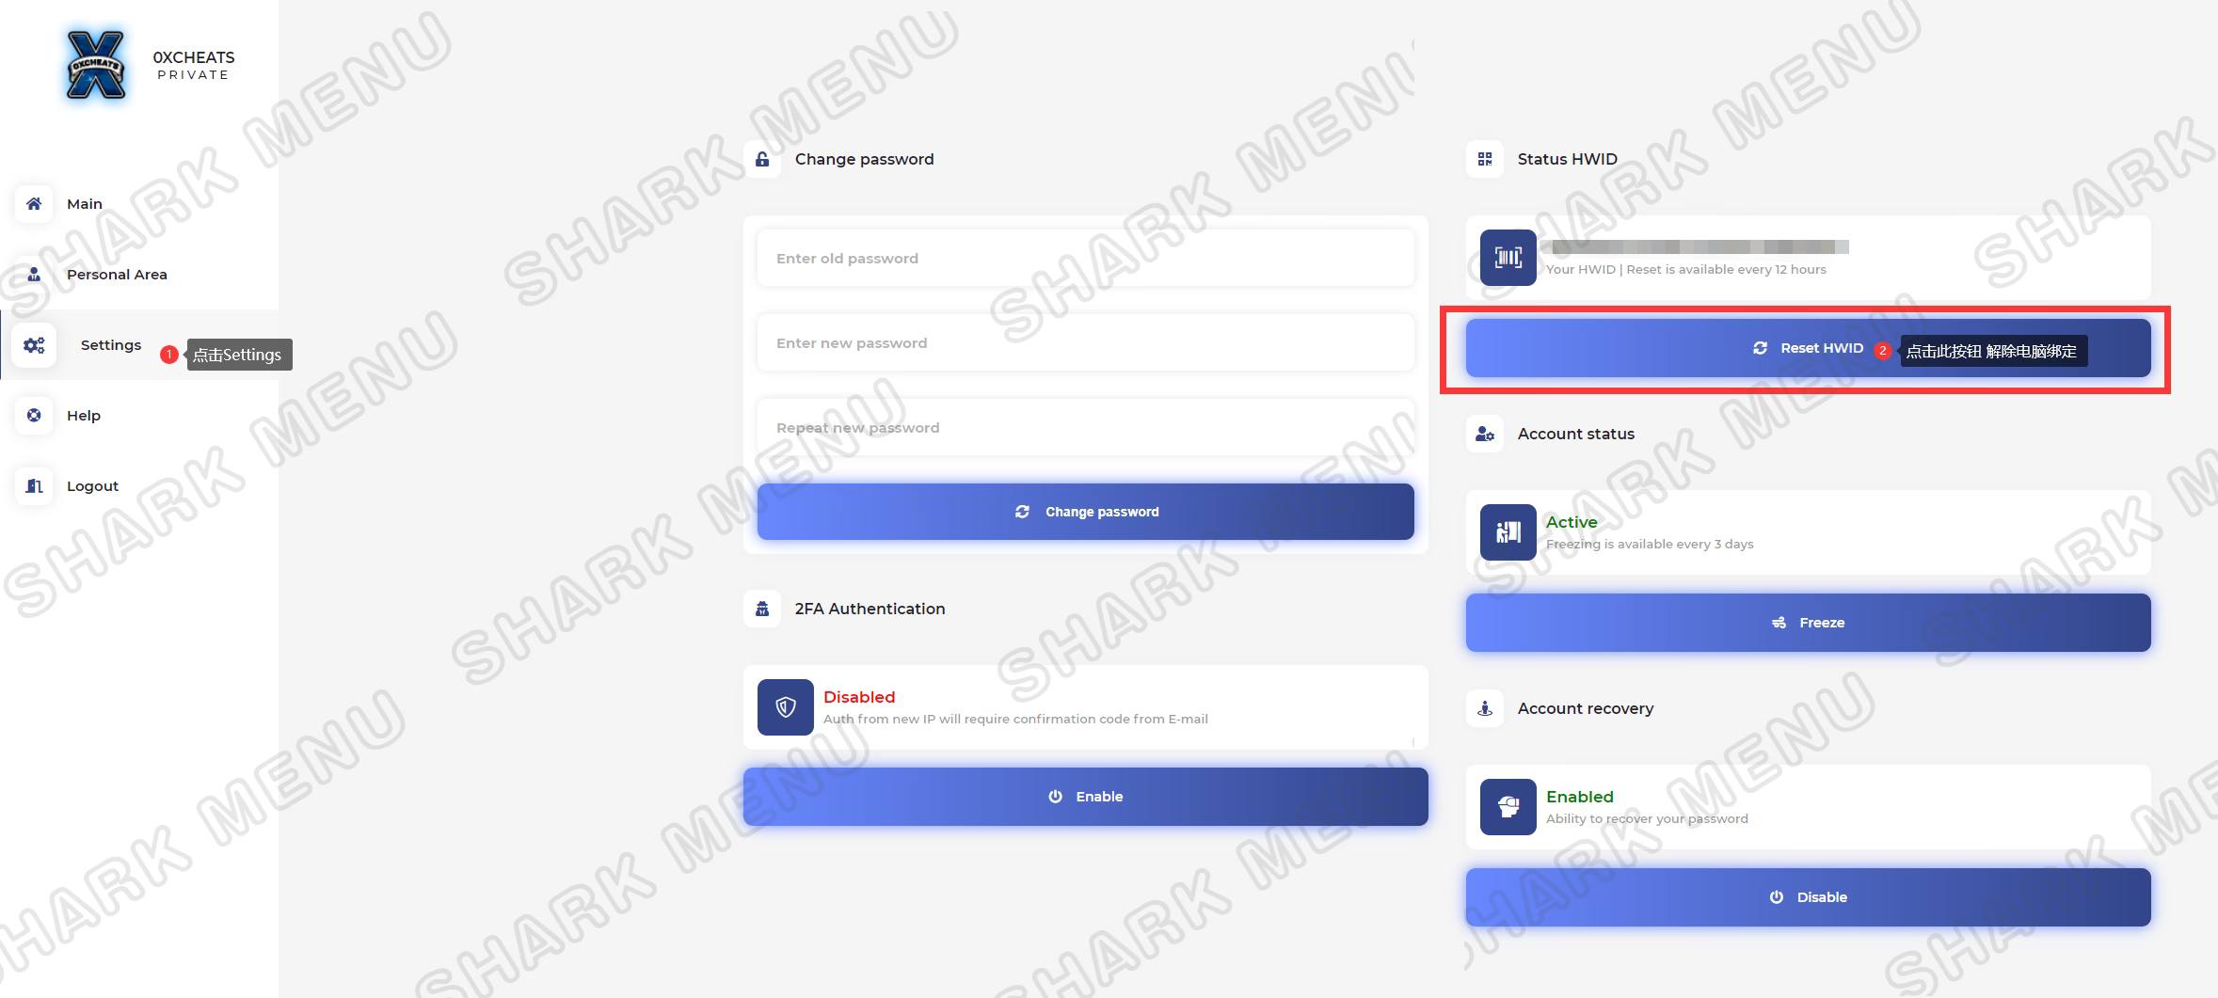Click the Change password button
Image resolution: width=2218 pixels, height=998 pixels.
click(x=1085, y=512)
